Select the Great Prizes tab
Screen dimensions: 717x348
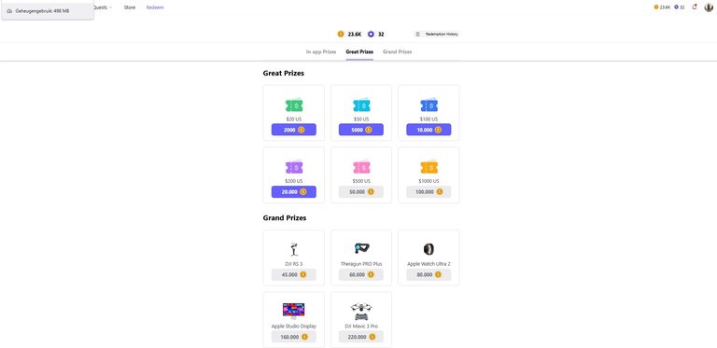coord(359,52)
